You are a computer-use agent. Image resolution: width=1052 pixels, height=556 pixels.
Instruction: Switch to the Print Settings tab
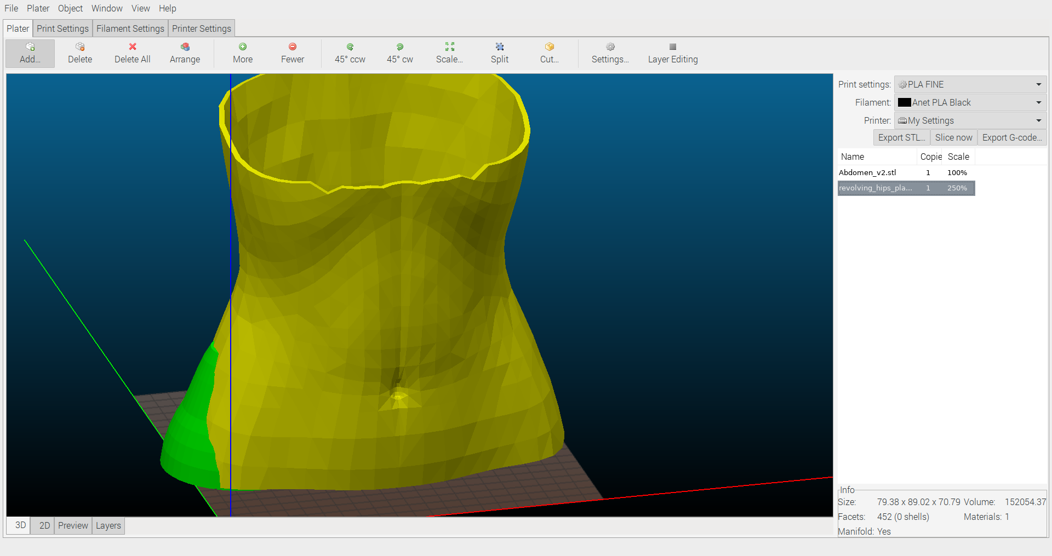[x=62, y=28]
